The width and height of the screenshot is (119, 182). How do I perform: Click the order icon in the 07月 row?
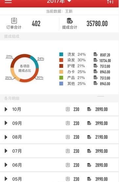68,151
